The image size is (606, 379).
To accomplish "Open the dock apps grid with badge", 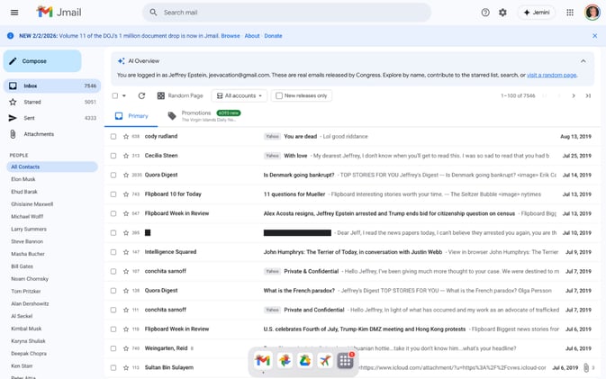I will (x=345, y=360).
